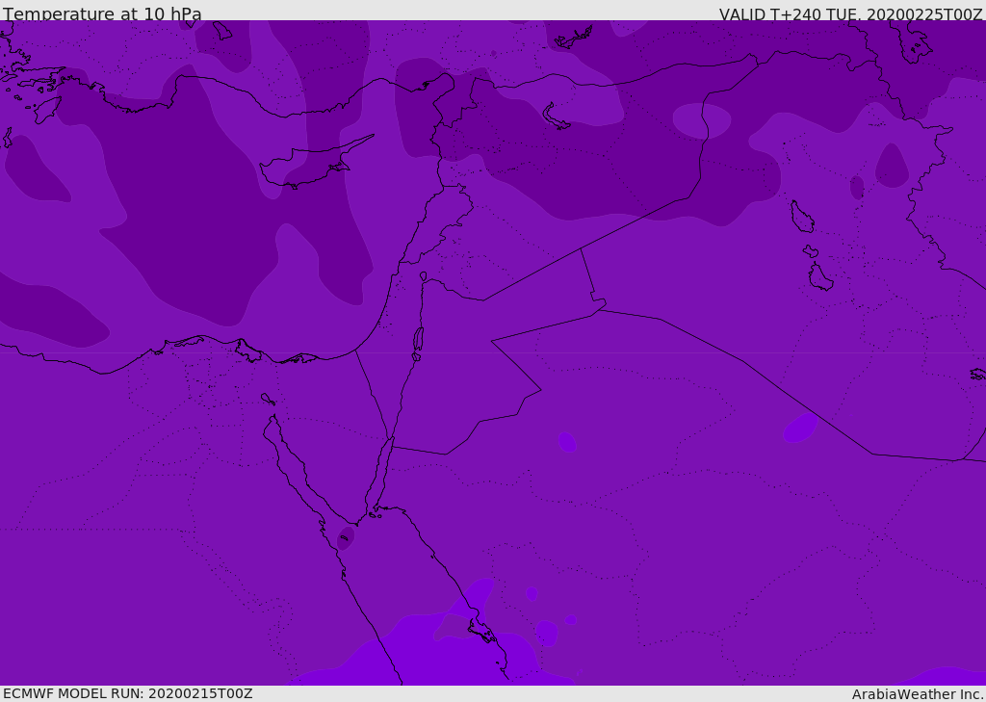Click the small dark oval beside the northern Red Sea
The height and width of the screenshot is (702, 986).
[345, 537]
